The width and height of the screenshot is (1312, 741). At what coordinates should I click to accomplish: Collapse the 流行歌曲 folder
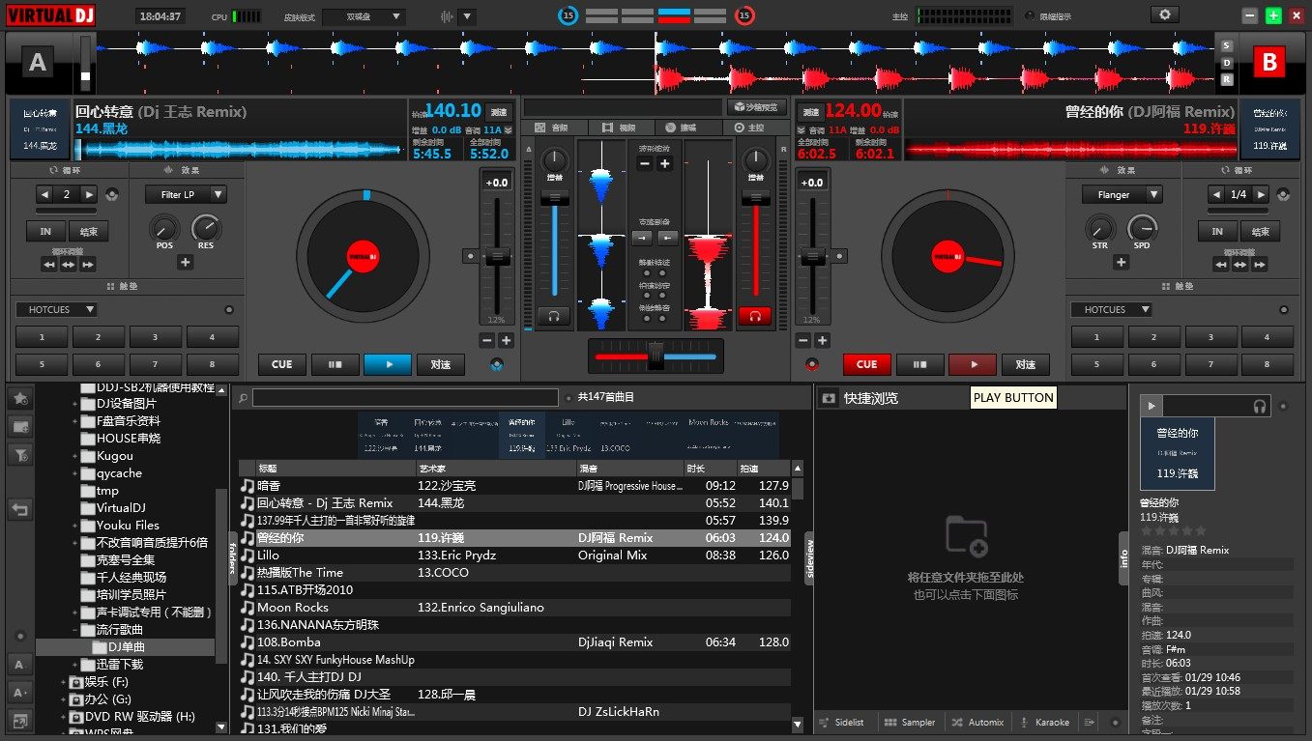[x=75, y=630]
